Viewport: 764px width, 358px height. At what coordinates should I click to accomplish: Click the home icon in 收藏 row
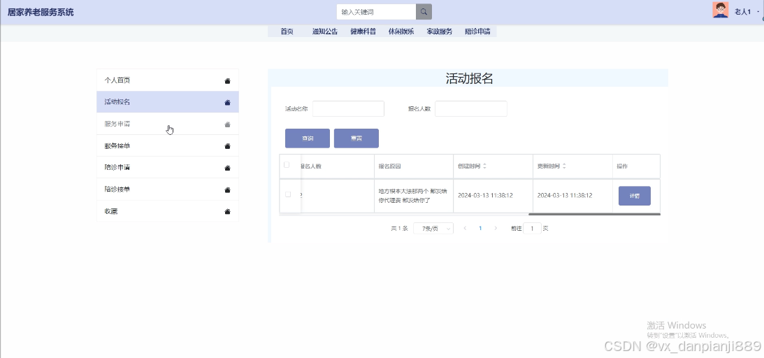(227, 211)
